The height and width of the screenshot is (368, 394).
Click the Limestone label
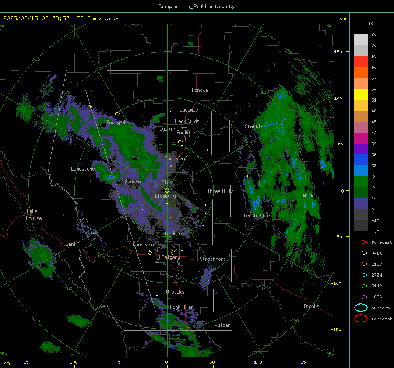83,169
